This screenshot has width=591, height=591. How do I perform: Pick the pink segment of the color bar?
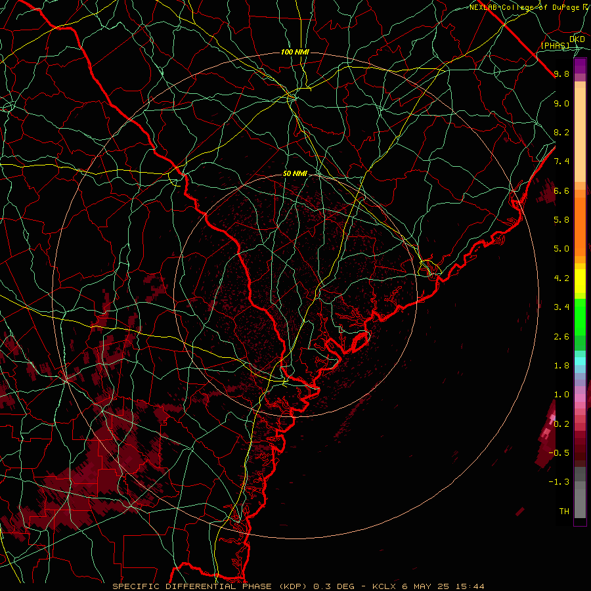tap(580, 397)
